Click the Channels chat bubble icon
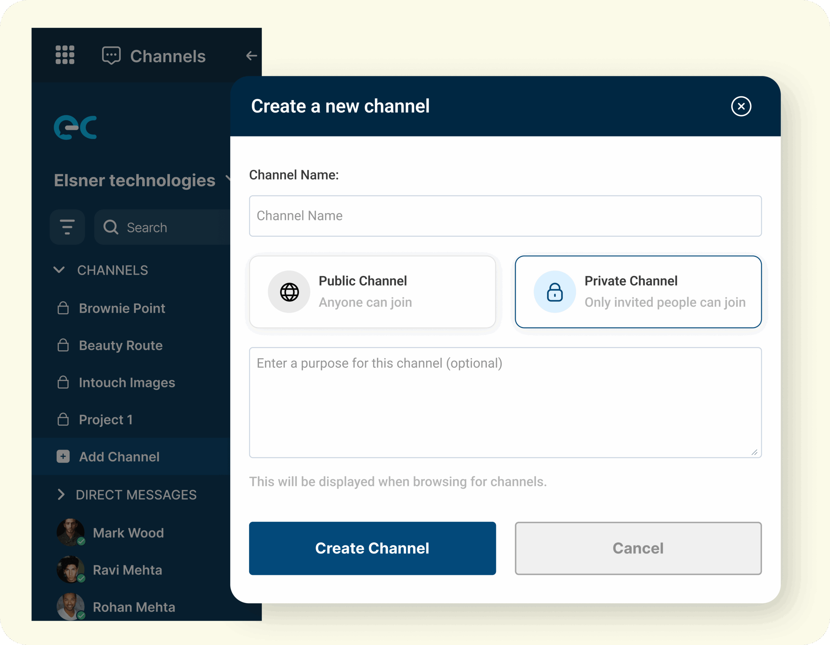830x645 pixels. [x=111, y=55]
